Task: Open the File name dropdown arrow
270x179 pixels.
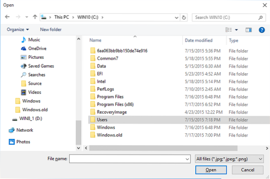Action: point(187,159)
